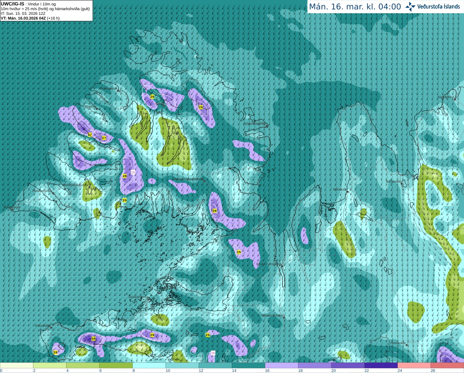Click the Bíldudalsflugvöllur station label
Viewport: 464px width, 373px height.
pyautogui.click(x=75, y=185)
